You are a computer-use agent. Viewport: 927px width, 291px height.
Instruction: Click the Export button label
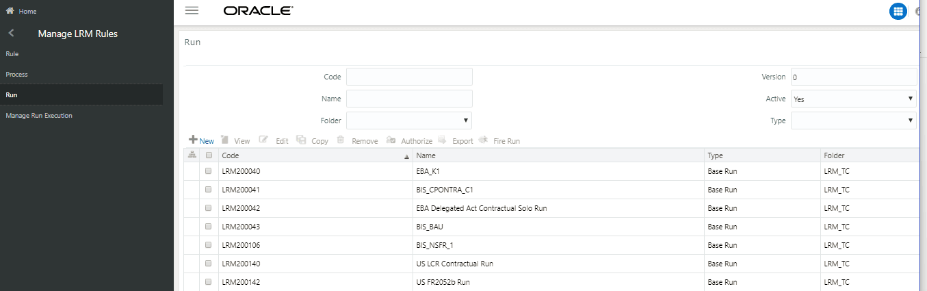pyautogui.click(x=462, y=141)
